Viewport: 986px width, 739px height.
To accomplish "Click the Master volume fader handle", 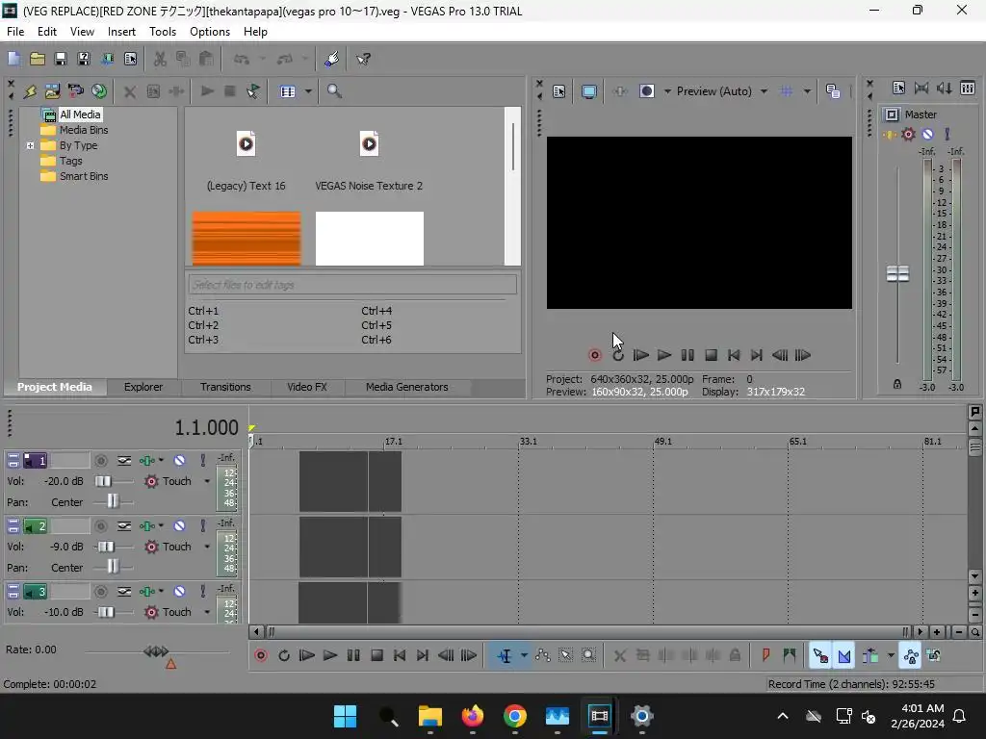I will (x=897, y=274).
